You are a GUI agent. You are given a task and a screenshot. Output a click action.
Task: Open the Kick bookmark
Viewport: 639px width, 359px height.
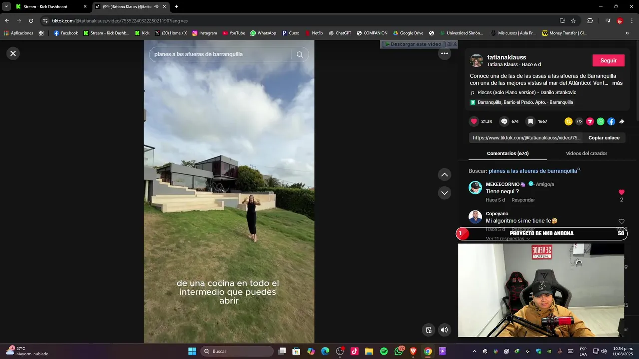(142, 33)
